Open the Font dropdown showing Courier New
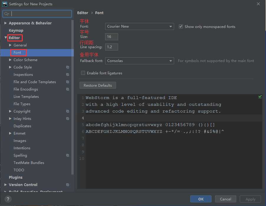This screenshot has height=206, width=266. (139, 26)
